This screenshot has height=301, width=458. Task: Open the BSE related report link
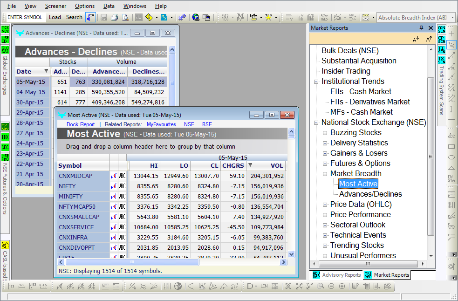point(207,124)
